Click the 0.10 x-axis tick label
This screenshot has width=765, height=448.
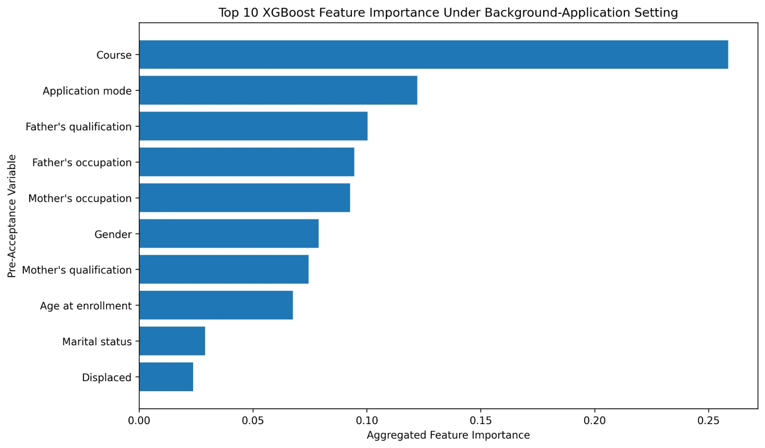click(367, 421)
